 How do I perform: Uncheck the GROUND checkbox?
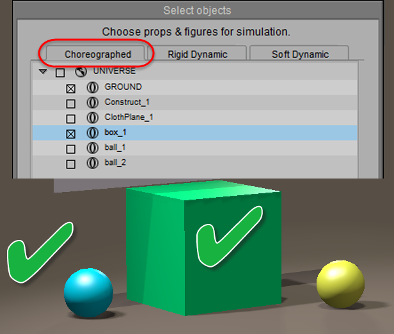pyautogui.click(x=70, y=88)
